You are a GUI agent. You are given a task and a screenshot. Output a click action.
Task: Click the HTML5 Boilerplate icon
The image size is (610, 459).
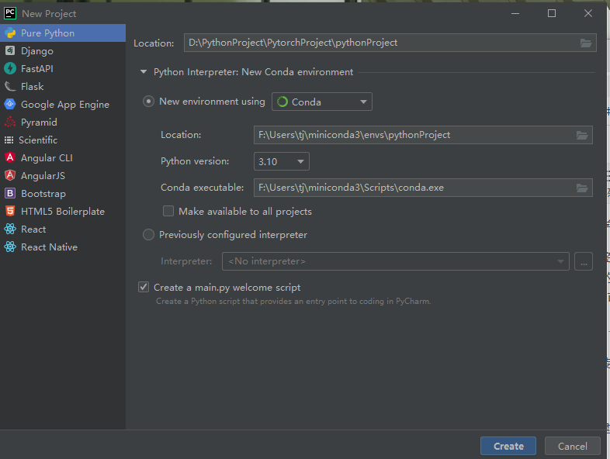pyautogui.click(x=10, y=211)
